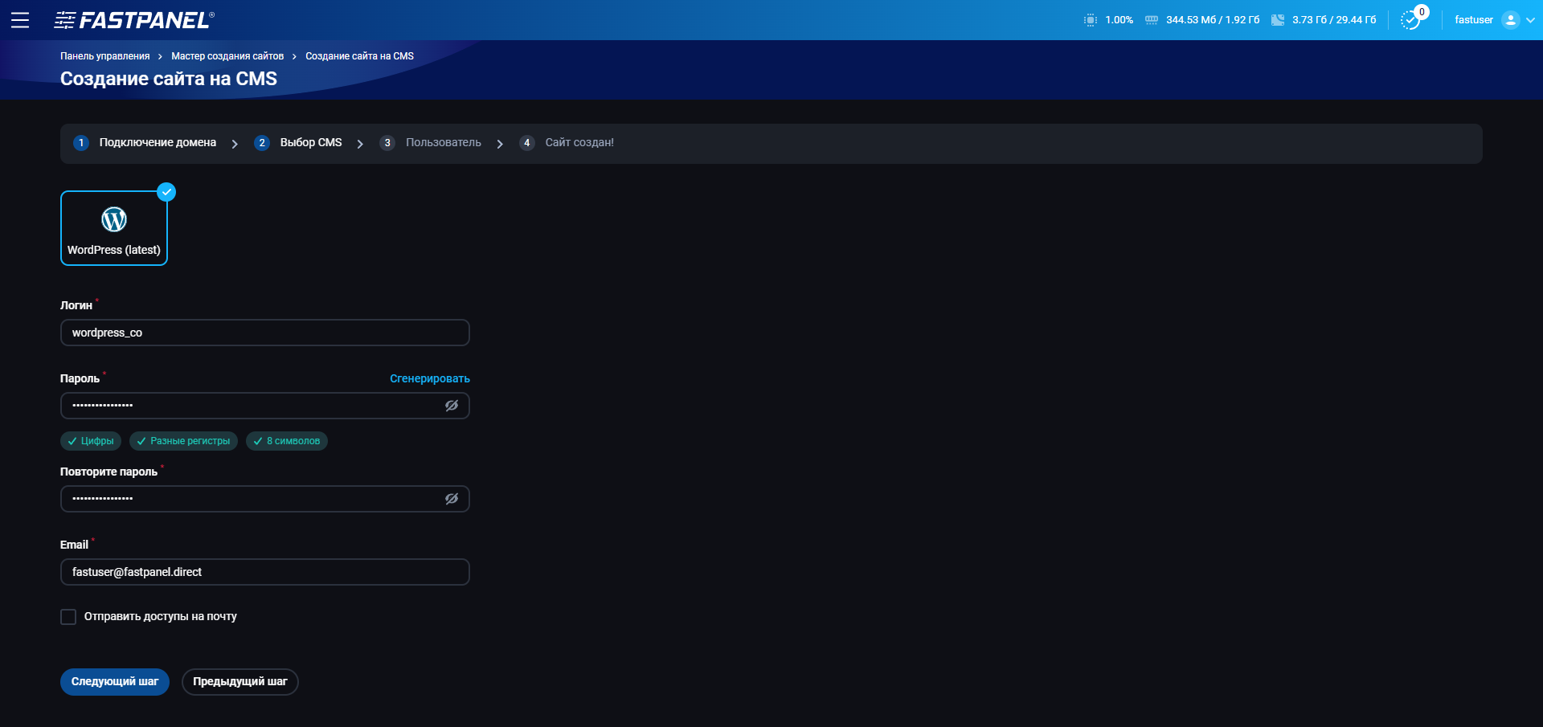Viewport: 1543px width, 727px height.
Task: Toggle password visibility on Пароль field
Action: pos(451,406)
